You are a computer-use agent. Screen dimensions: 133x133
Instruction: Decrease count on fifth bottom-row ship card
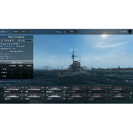pyautogui.click(x=103, y=95)
